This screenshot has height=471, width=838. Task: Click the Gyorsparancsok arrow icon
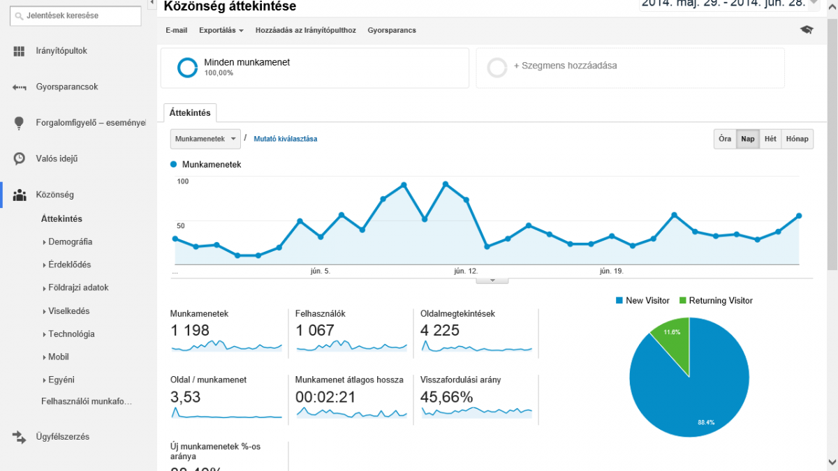point(19,87)
